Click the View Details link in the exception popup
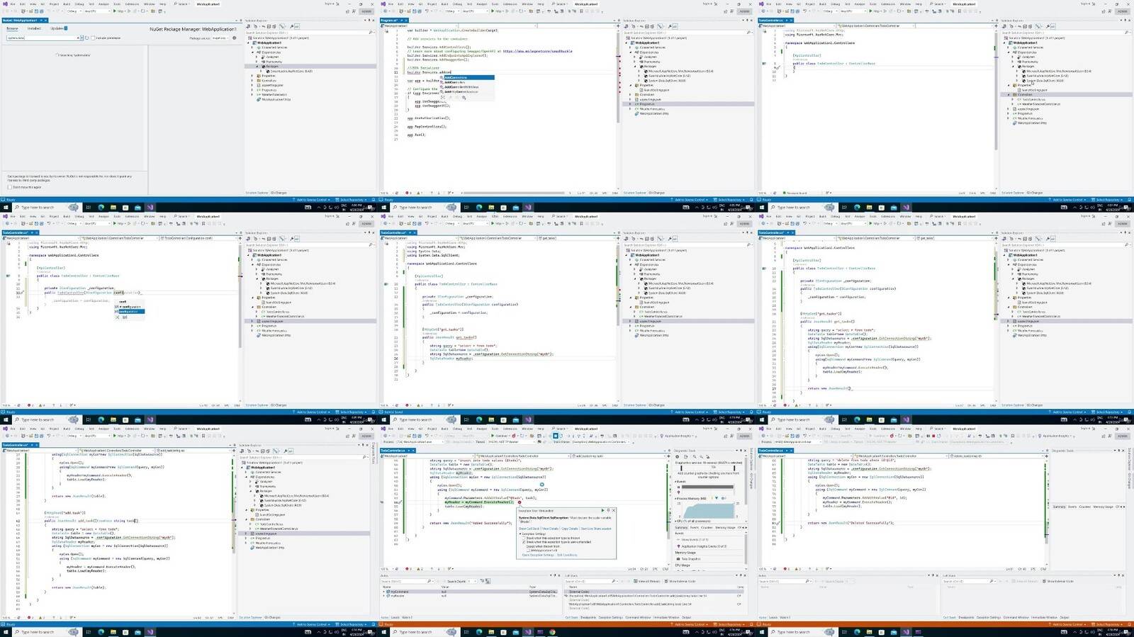1134x637 pixels. tap(551, 529)
